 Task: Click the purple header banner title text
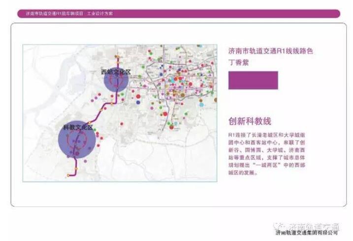[69, 13]
